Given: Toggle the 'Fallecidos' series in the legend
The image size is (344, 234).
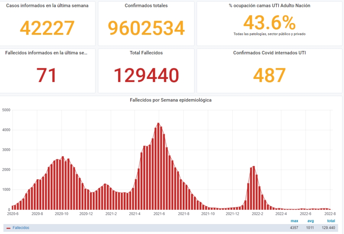Looking at the screenshot, I should click(21, 228).
